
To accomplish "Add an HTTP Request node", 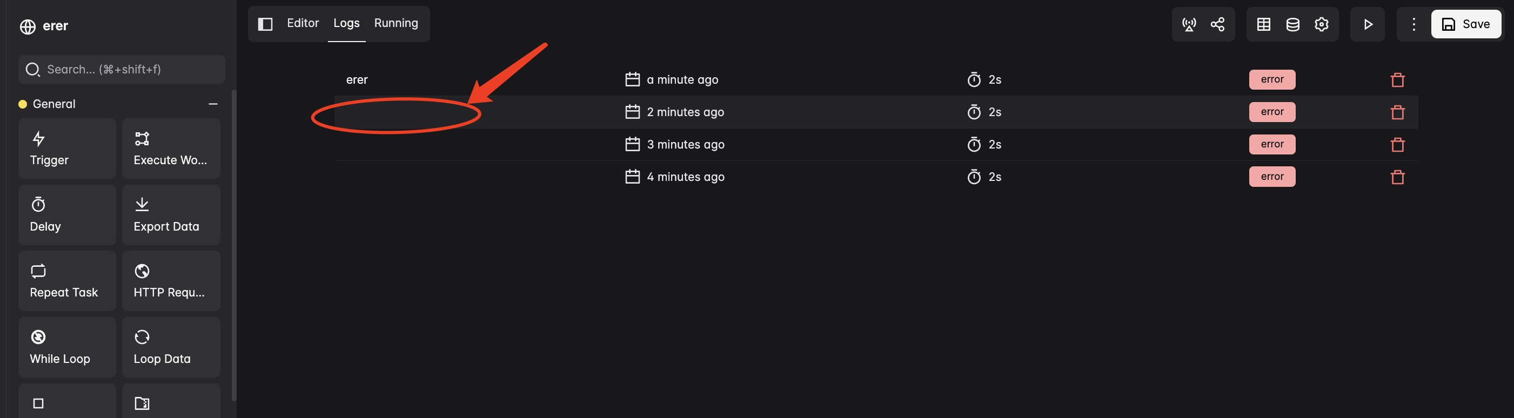I will pyautogui.click(x=171, y=281).
